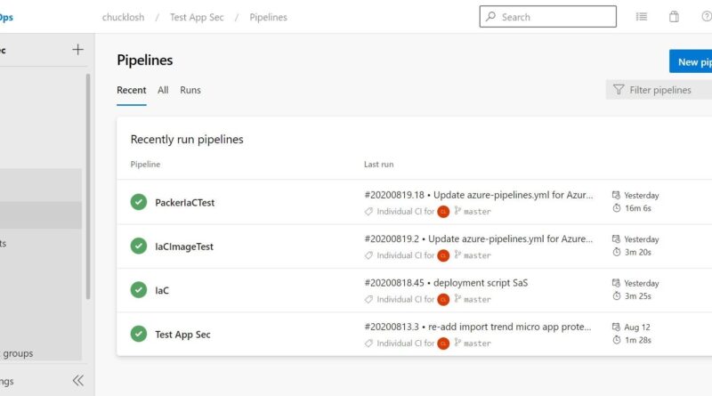
Task: Open the IaC pipeline
Action: (162, 290)
